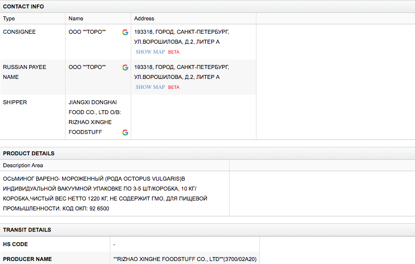415x264 pixels.
Task: Click the BETA label in the Russian Payee row
Action: (174, 87)
